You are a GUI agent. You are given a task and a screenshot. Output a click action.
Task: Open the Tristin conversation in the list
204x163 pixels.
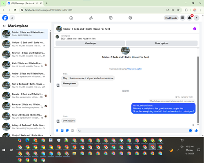click(24, 34)
